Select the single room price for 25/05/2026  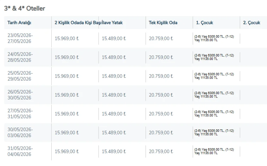[161, 76]
